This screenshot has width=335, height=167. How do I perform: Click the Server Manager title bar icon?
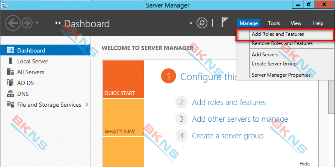4,4
